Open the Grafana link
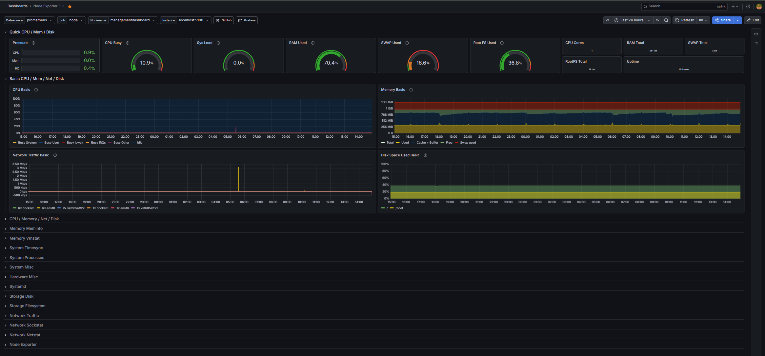765x356 pixels. pyautogui.click(x=247, y=20)
